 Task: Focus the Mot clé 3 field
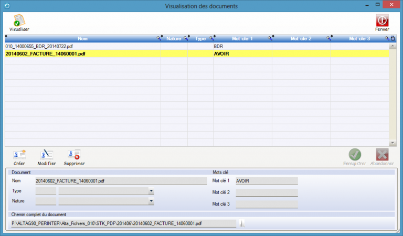point(266,204)
